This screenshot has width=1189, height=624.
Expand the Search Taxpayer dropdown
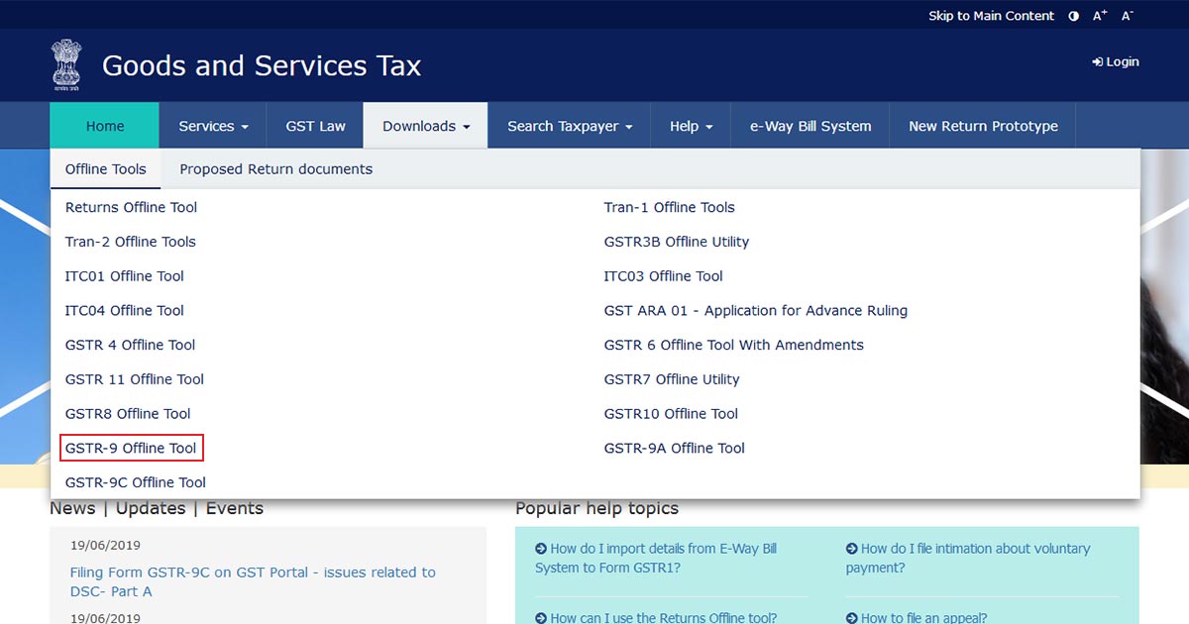click(569, 126)
